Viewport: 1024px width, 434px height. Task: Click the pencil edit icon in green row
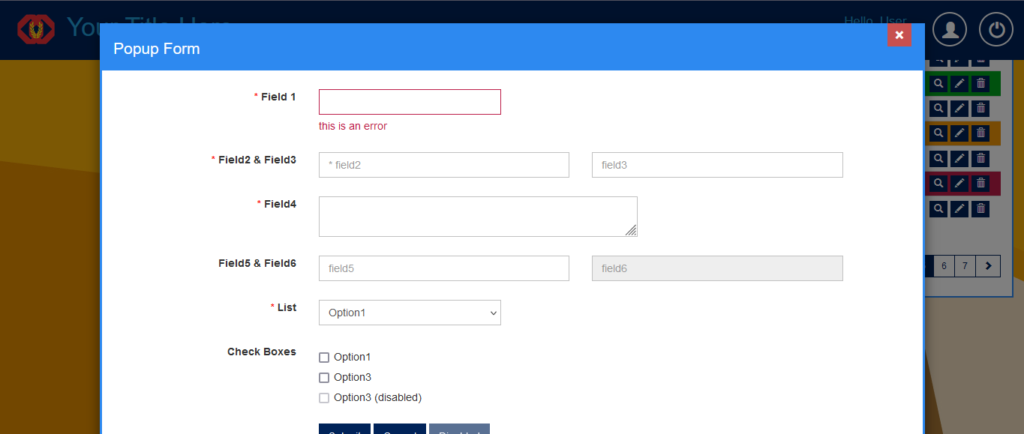click(x=959, y=83)
